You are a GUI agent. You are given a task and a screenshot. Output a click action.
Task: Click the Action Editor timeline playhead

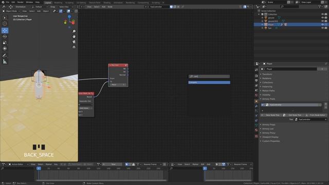click(x=39, y=169)
